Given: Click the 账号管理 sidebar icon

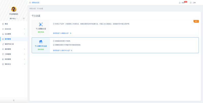Looking at the screenshot, I should pos(3,39).
